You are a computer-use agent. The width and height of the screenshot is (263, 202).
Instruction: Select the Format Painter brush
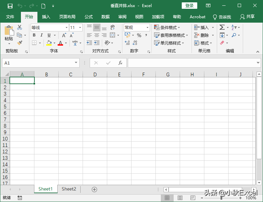pyautogui.click(x=20, y=43)
